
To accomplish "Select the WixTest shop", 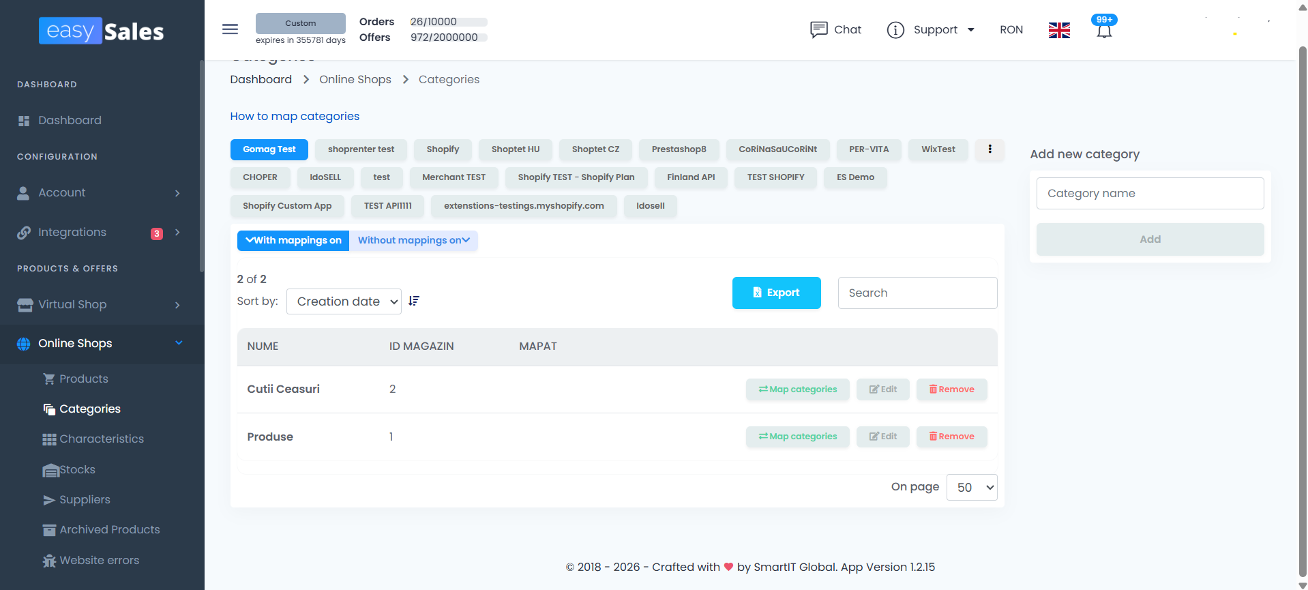I will (x=938, y=149).
